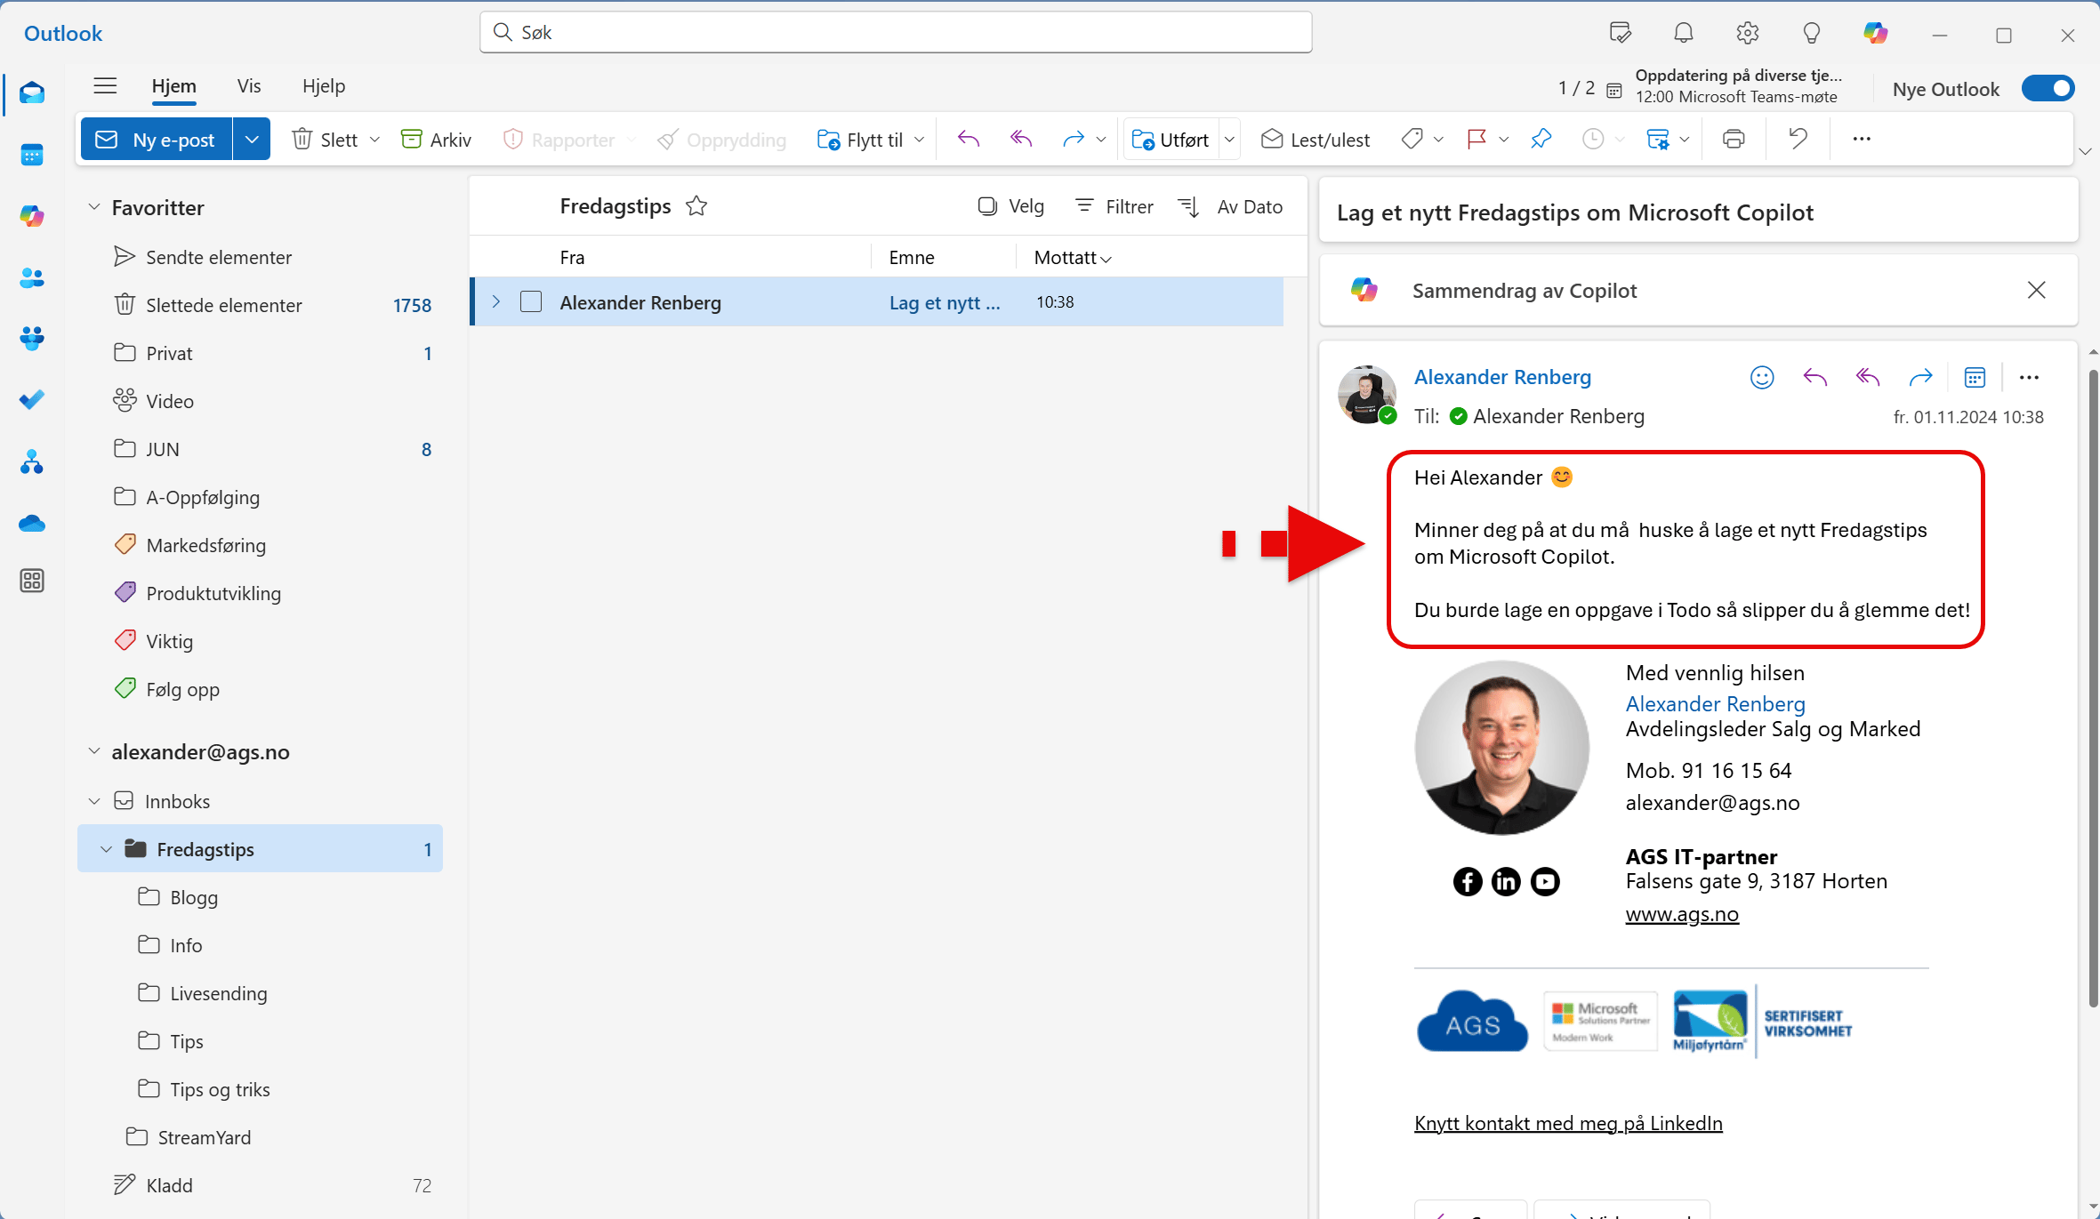2100x1219 pixels.
Task: Open the Hjelp tab
Action: point(324,86)
